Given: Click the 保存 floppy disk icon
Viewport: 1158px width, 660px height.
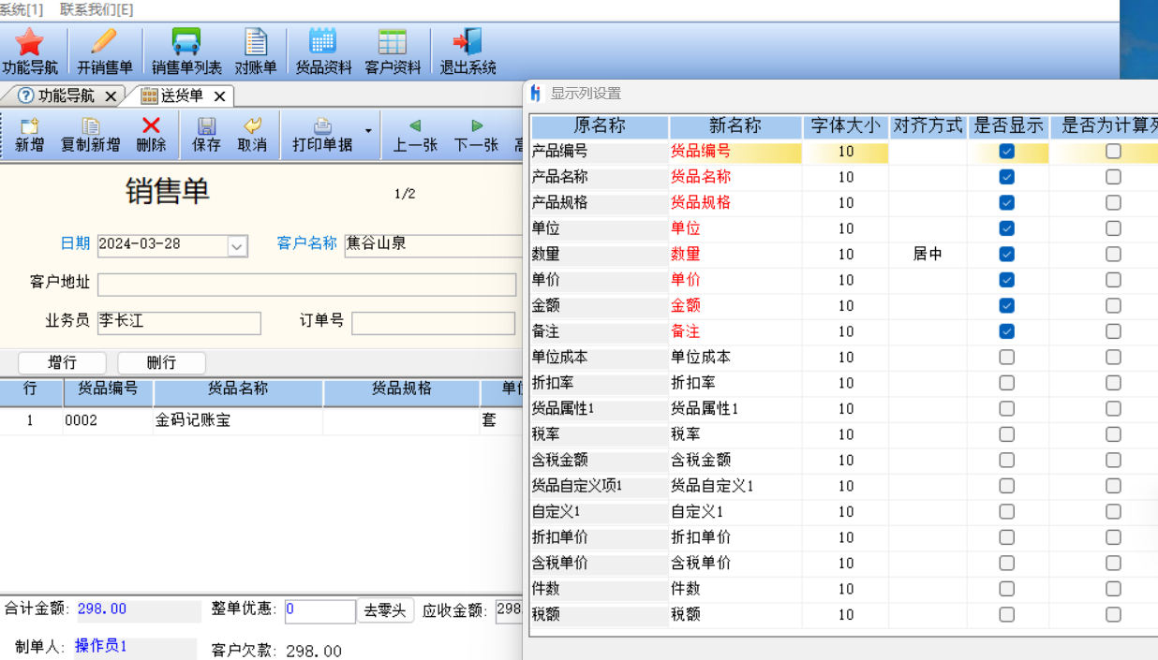Looking at the screenshot, I should (206, 126).
